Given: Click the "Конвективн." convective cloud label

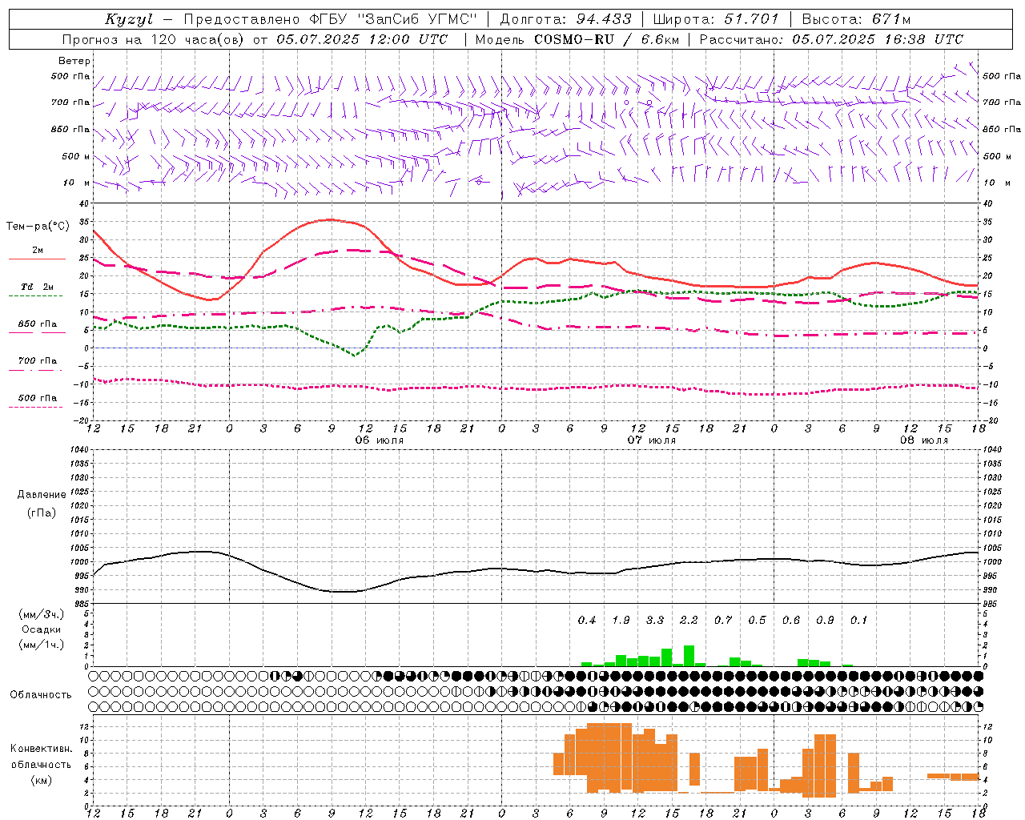Looking at the screenshot, I should [41, 749].
